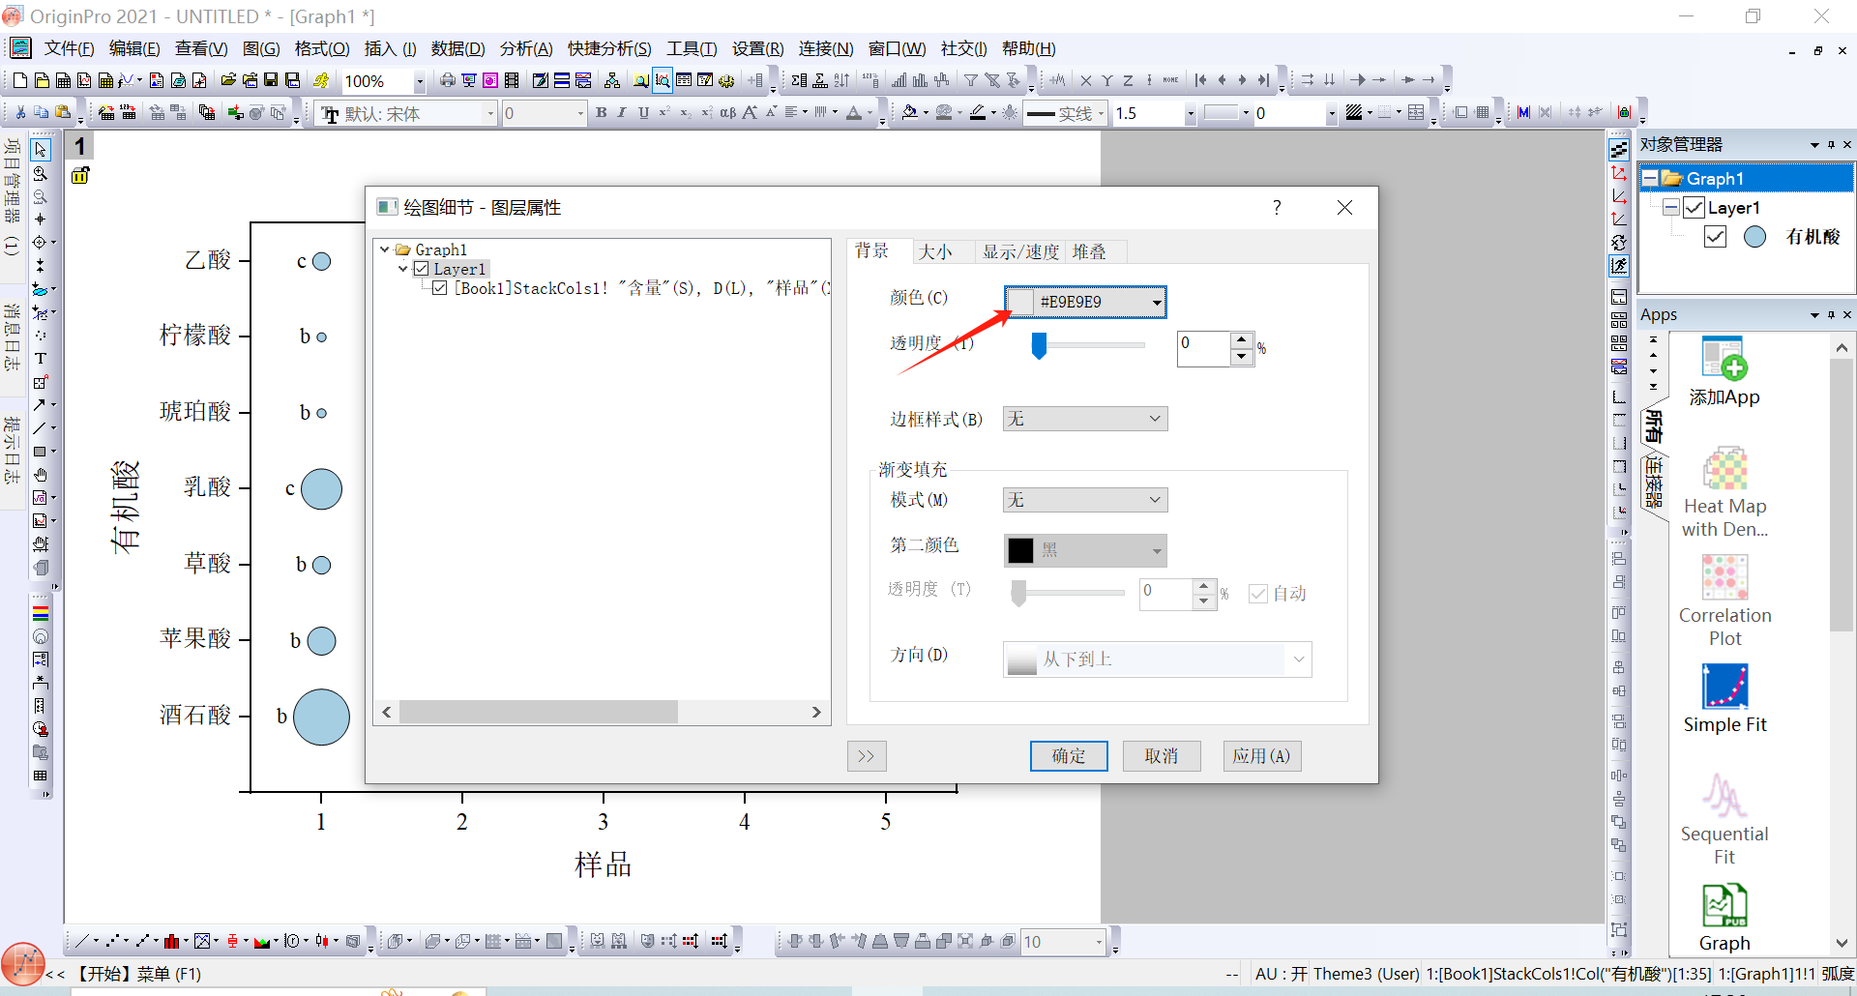Image resolution: width=1857 pixels, height=996 pixels.
Task: Open the 分析(A) menu
Action: click(525, 48)
